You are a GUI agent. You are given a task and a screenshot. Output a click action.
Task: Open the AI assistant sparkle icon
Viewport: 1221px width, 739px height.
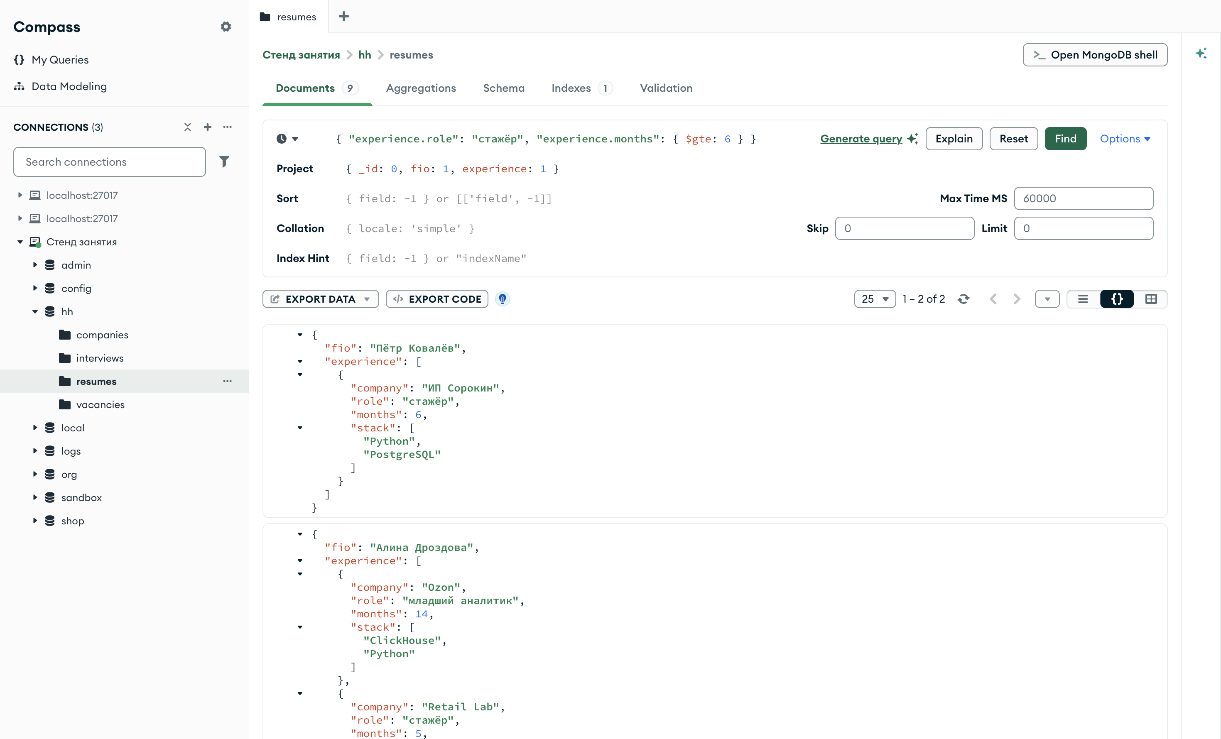[x=1201, y=54]
